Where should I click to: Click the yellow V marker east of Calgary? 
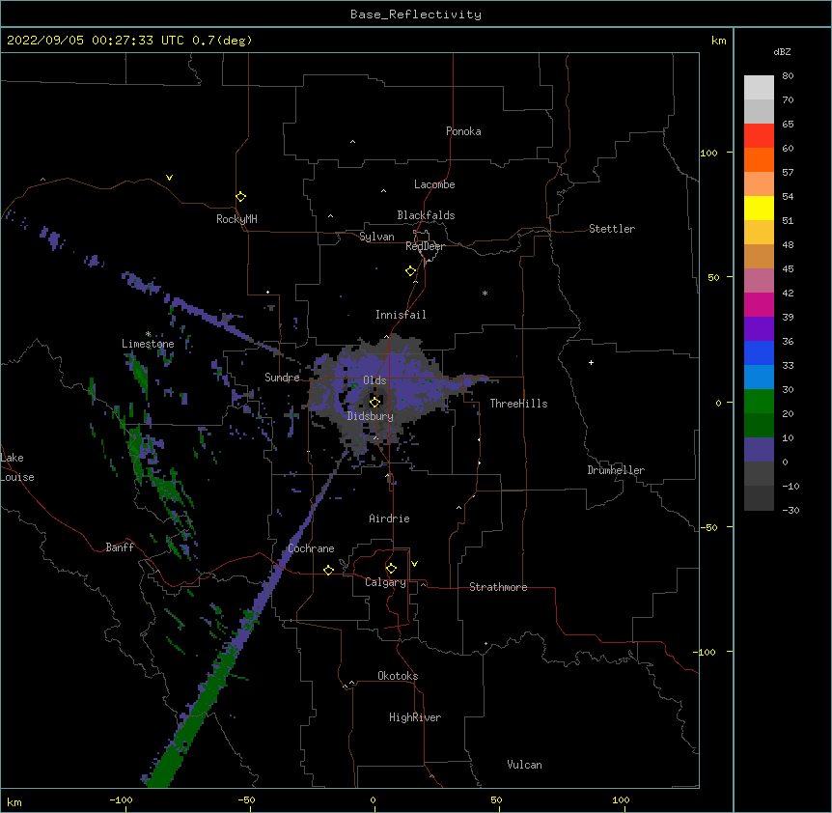tap(414, 564)
